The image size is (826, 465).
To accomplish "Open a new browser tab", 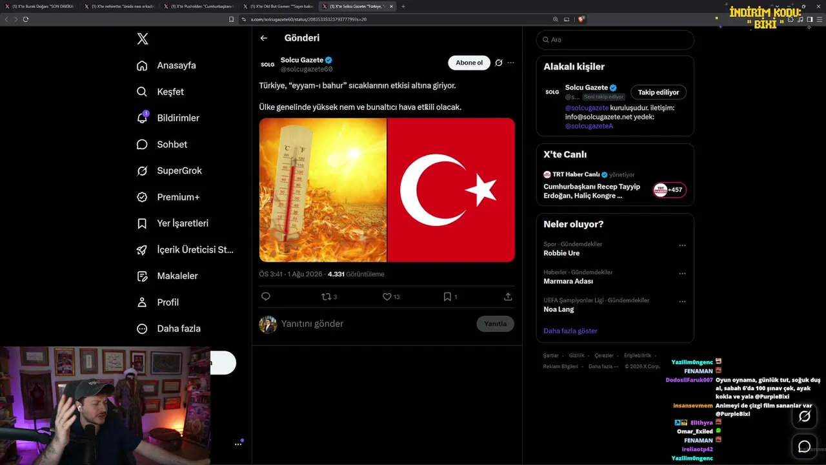I will tap(403, 6).
